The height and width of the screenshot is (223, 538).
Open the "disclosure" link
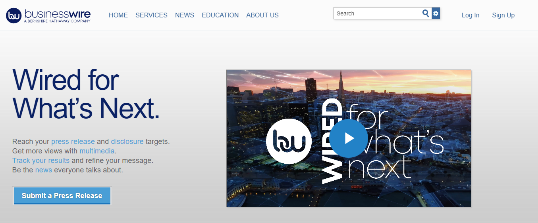coord(127,142)
